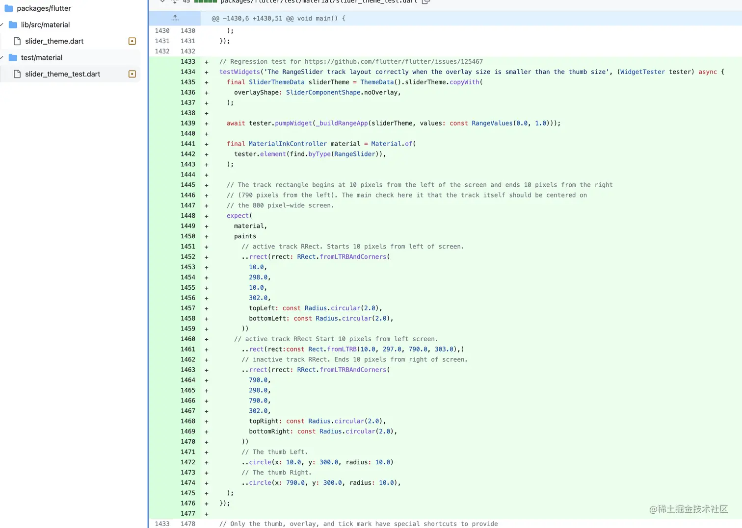
Task: Click 'overlayShape: SliderComponentShape.noOverlay' line
Action: pos(318,93)
